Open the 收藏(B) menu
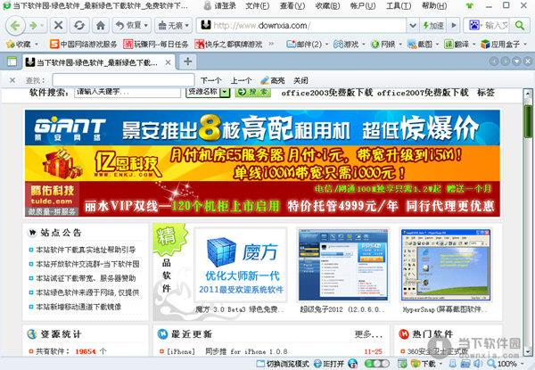Viewport: 535px width, 370px height. point(327,6)
